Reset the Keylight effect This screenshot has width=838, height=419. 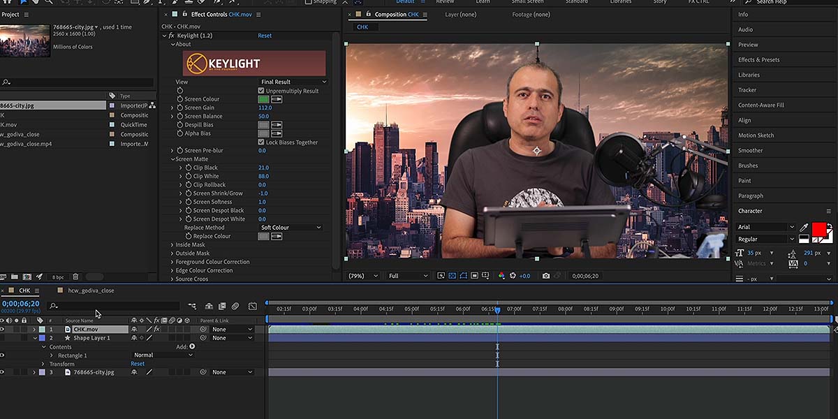click(x=265, y=36)
